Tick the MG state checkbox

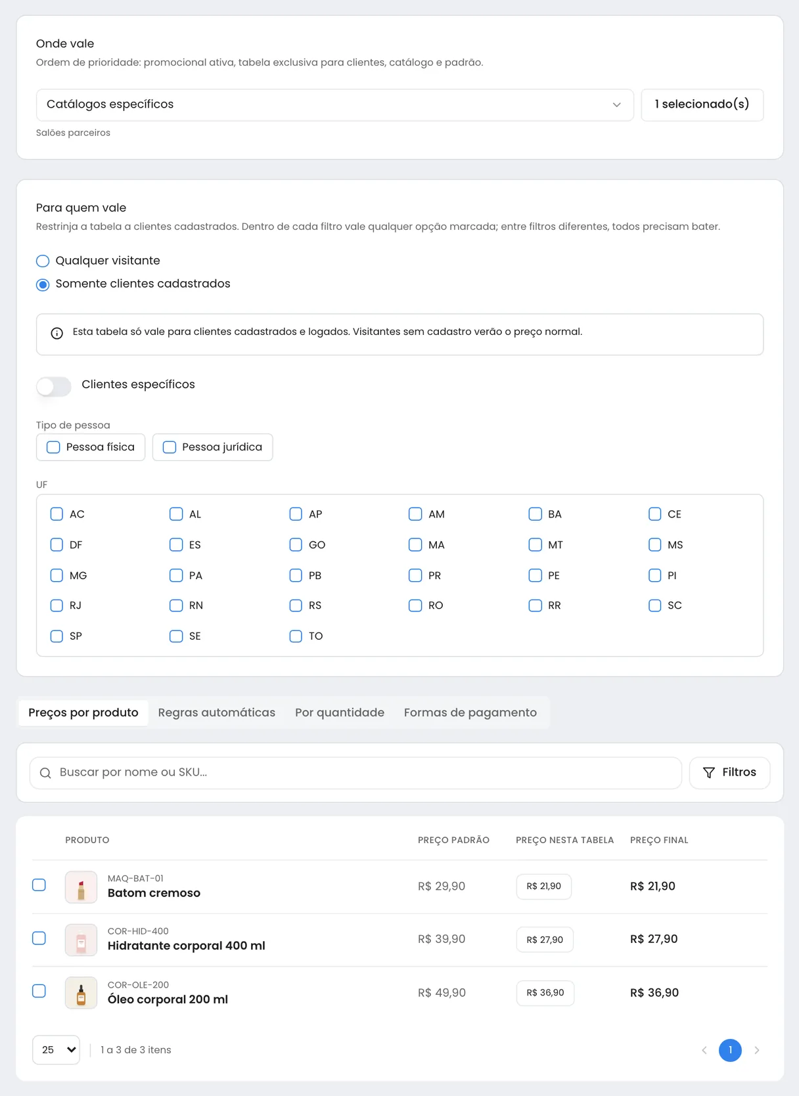pyautogui.click(x=57, y=575)
